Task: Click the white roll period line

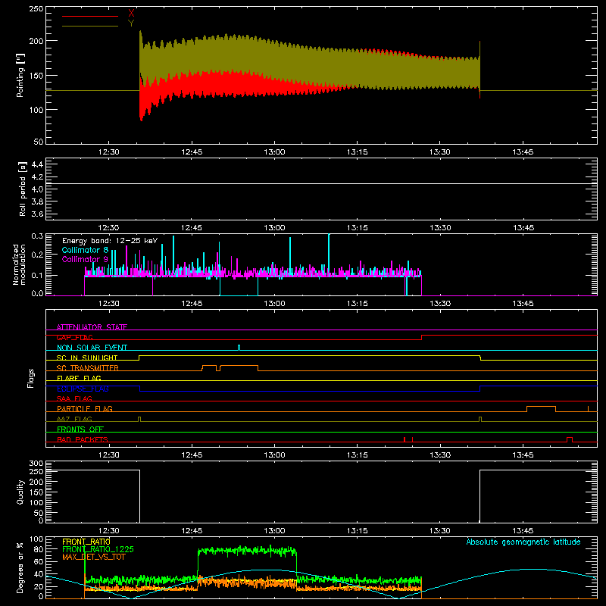Action: click(321, 183)
